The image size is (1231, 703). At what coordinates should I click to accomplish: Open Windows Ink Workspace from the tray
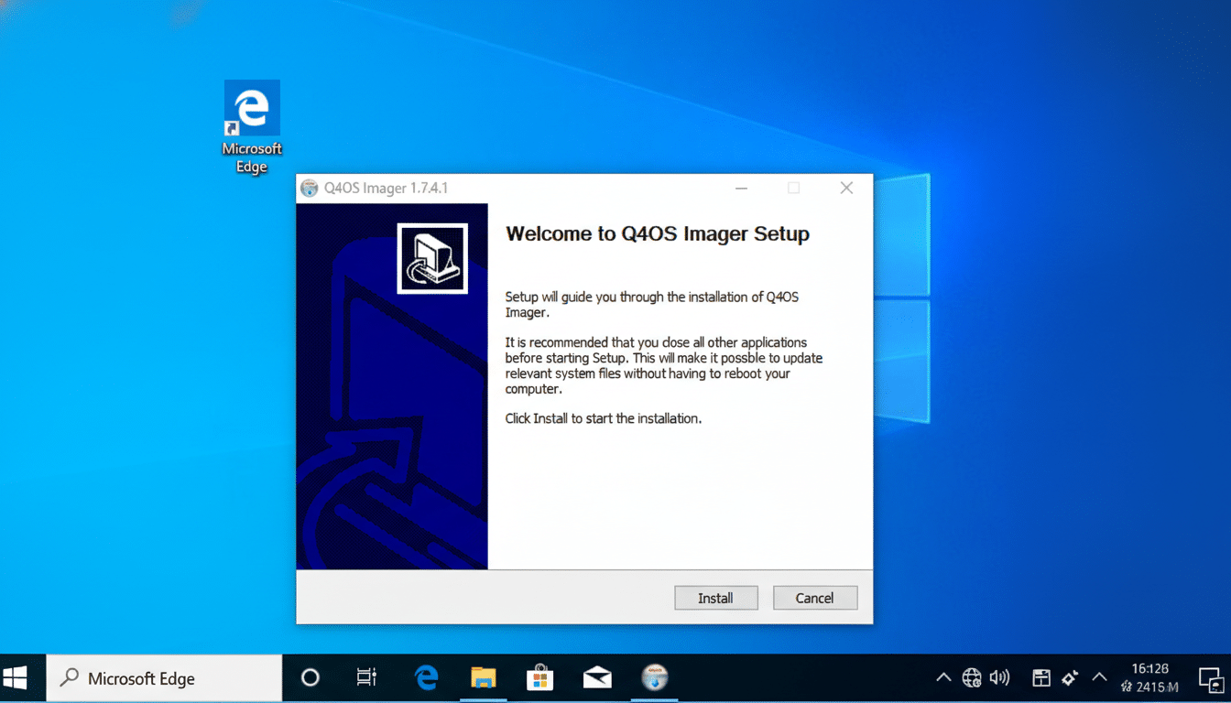[x=1070, y=677]
